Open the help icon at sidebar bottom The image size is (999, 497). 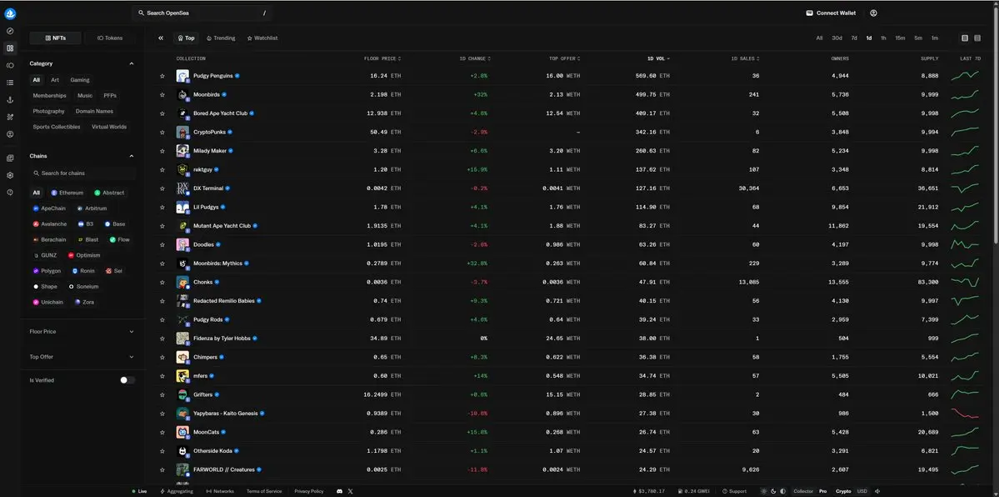pos(10,192)
